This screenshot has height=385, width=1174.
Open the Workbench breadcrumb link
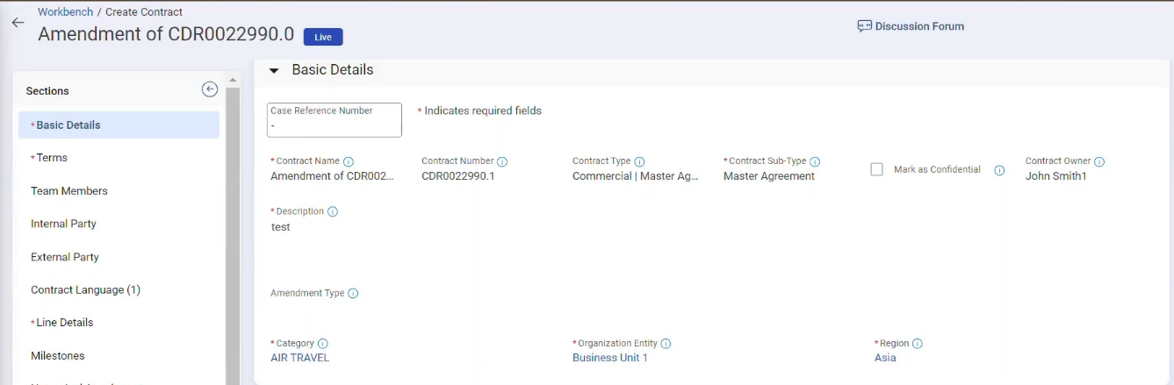[65, 12]
